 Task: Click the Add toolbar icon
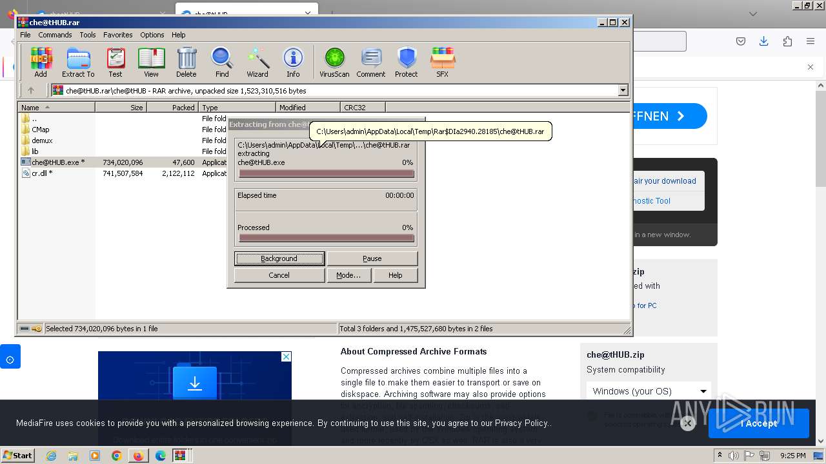(x=41, y=63)
